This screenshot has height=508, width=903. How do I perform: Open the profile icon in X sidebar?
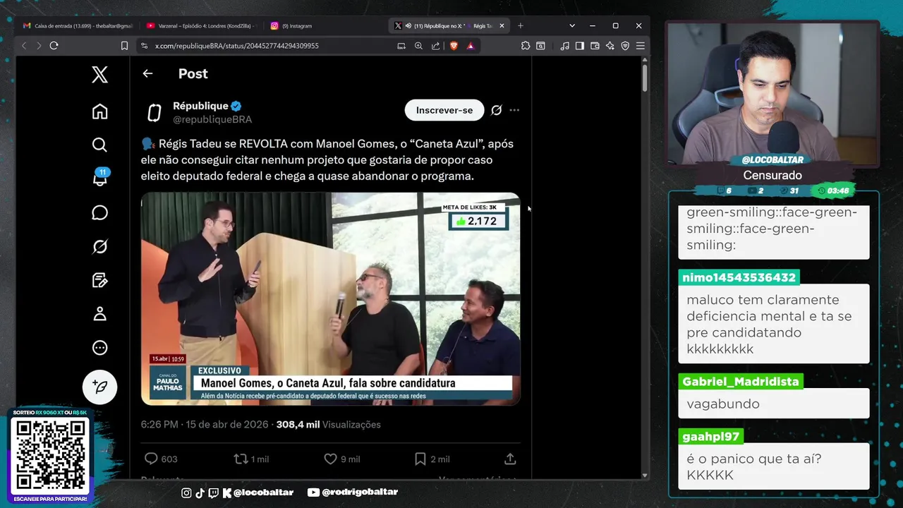(x=99, y=313)
